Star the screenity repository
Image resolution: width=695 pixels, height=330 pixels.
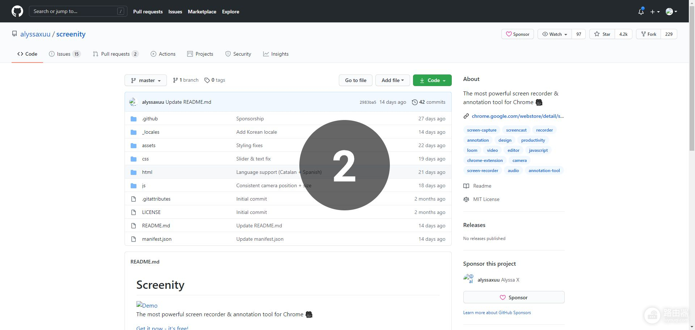[x=602, y=34]
